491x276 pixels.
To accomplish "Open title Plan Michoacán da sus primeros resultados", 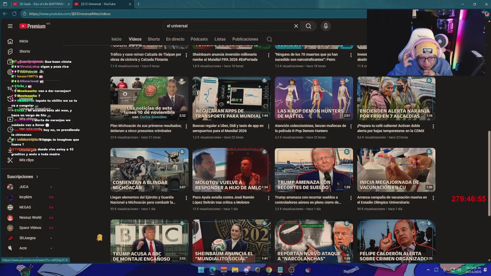I will point(146,128).
